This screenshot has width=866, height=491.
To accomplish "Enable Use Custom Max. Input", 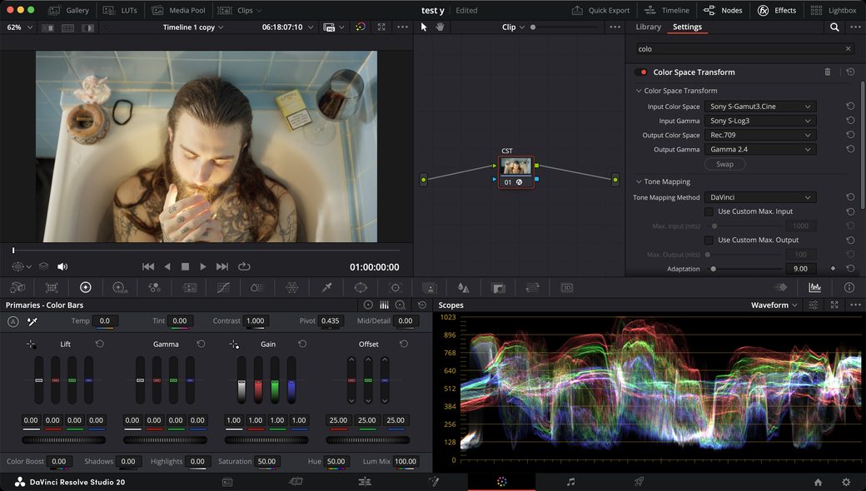I will (x=709, y=211).
